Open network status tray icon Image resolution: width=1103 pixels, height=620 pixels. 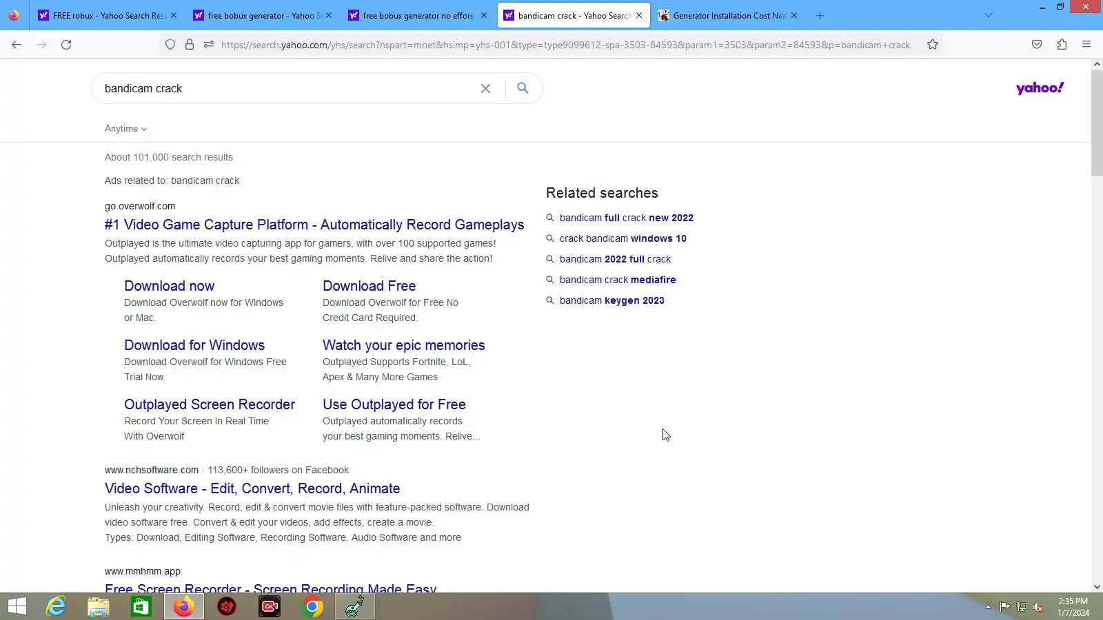point(1022,607)
